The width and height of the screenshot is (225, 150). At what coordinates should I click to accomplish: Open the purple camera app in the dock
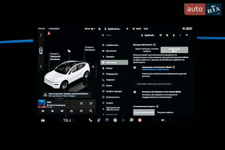[107, 120]
